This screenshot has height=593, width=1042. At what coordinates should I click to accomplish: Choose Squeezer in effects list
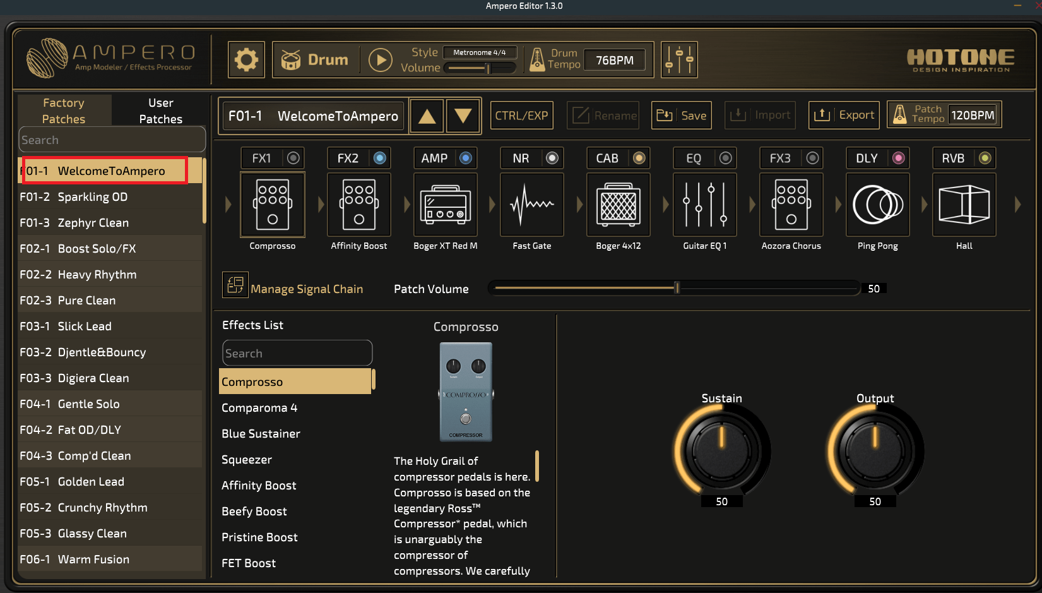point(295,460)
